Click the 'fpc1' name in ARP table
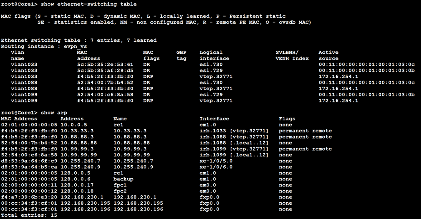This screenshot has width=421, height=219. [x=120, y=185]
